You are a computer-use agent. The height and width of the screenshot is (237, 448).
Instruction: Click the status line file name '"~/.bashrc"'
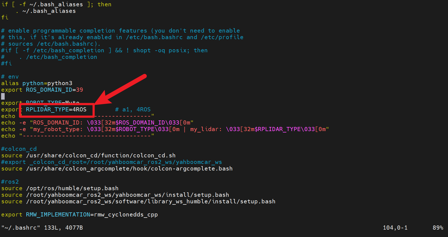21,228
